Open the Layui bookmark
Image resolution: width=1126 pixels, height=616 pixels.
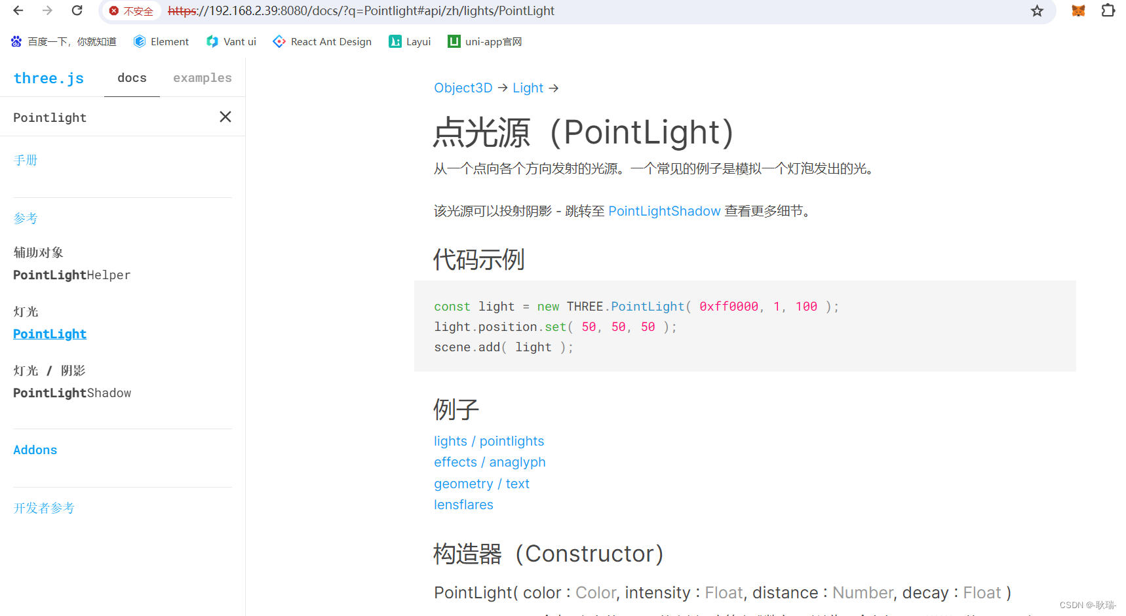410,41
